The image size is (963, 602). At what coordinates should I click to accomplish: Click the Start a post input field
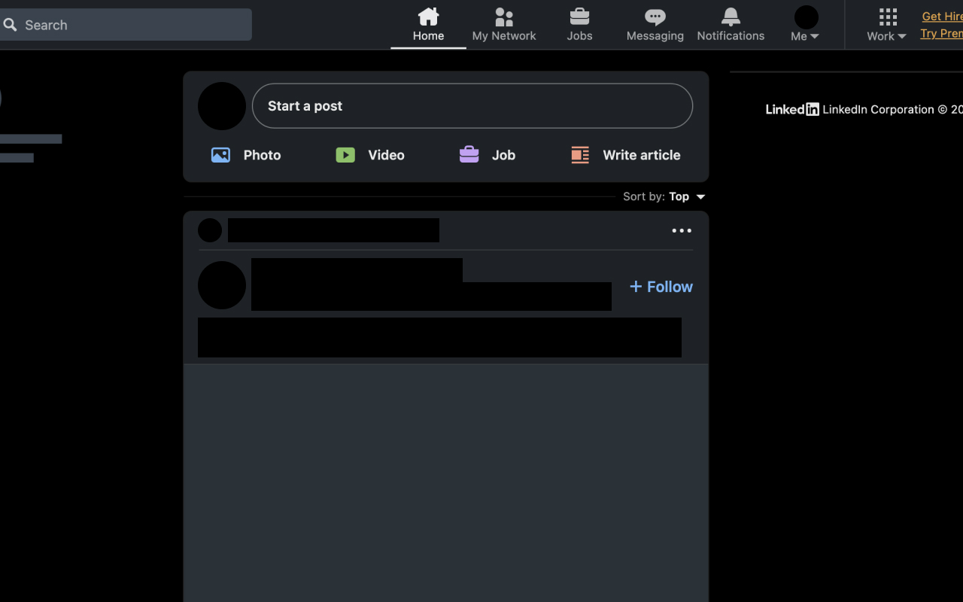tap(472, 106)
